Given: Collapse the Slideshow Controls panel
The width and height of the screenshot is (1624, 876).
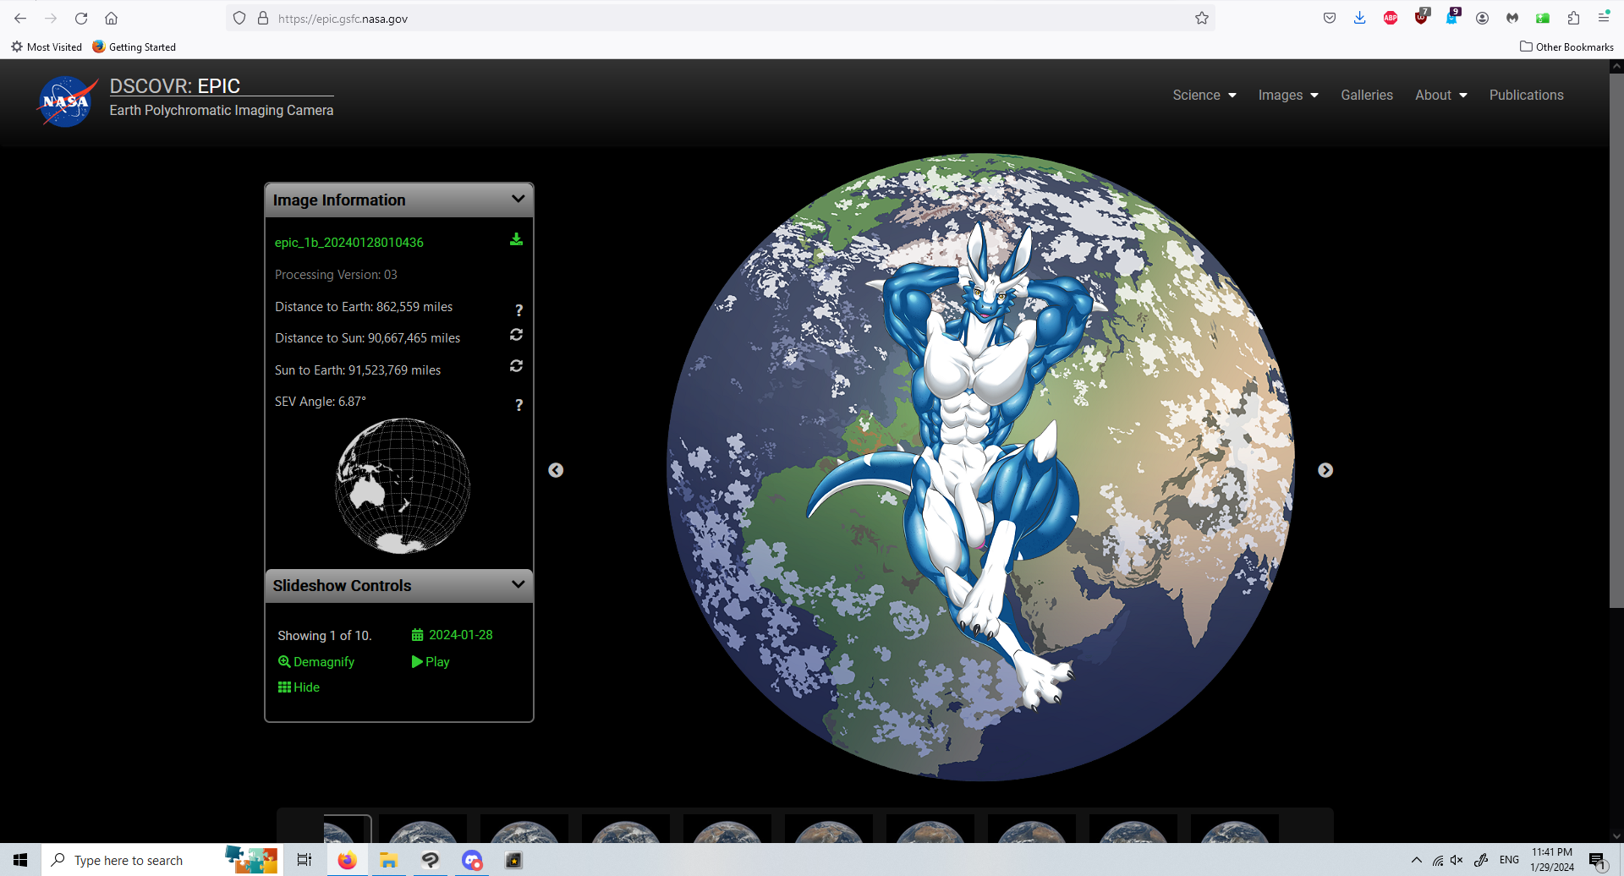Looking at the screenshot, I should [518, 584].
